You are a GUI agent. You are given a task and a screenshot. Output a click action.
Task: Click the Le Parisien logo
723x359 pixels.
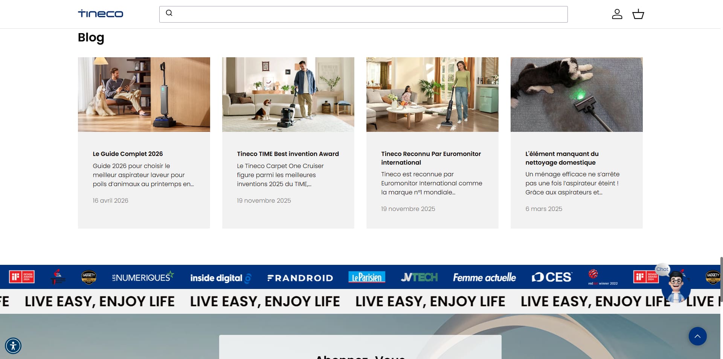tap(367, 277)
